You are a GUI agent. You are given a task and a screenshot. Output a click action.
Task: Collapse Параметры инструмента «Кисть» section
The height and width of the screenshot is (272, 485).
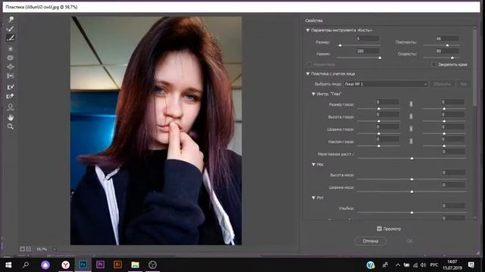[x=308, y=30]
